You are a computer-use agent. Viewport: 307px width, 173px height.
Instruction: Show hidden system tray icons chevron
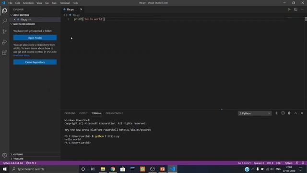point(253,169)
